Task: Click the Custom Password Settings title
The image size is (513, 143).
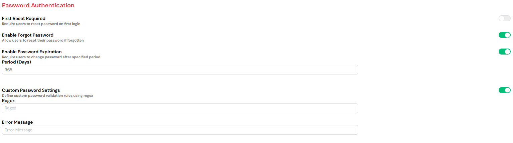Action: (31, 90)
